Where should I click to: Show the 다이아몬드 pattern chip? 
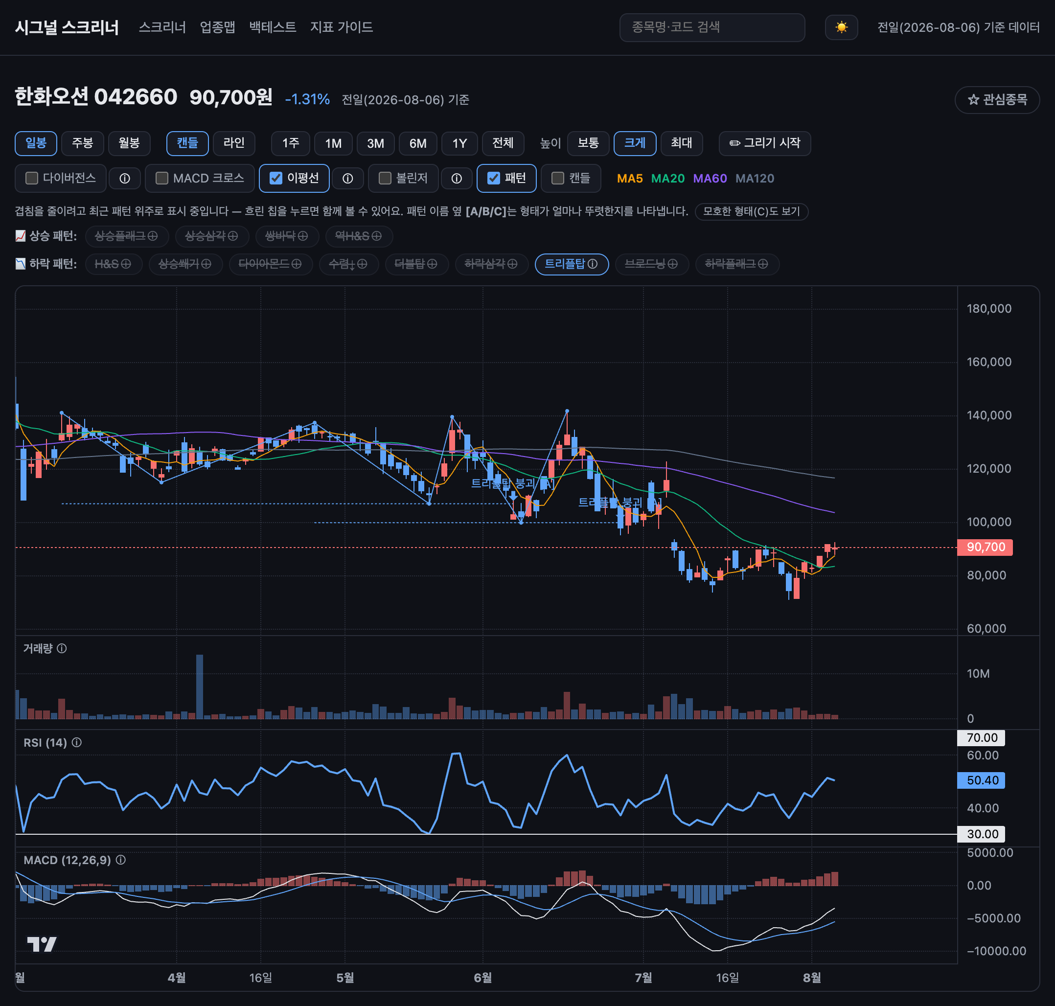tap(271, 264)
